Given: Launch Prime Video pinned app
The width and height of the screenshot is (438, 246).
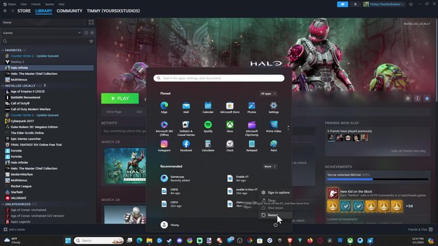Looking at the screenshot, I should 273,127.
